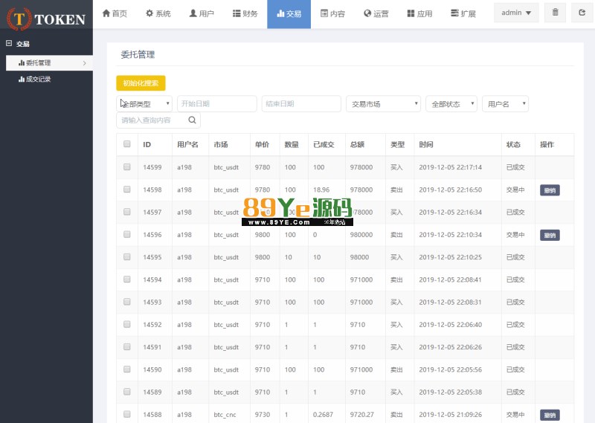Toggle the select-all checkbox in table header
595x423 pixels.
coord(127,143)
